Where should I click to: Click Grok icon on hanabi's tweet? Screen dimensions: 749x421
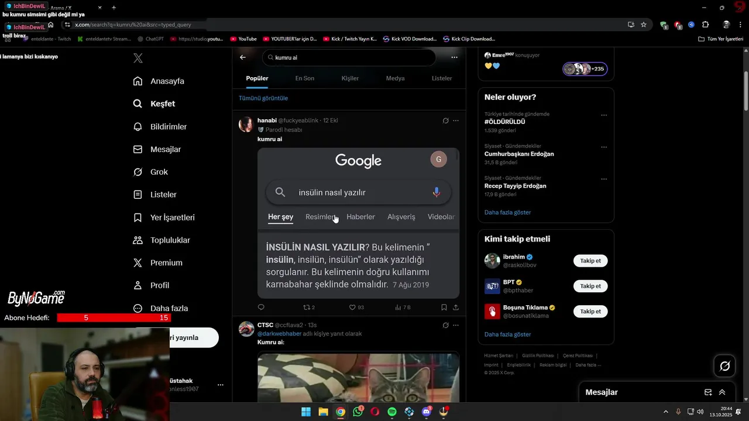pos(445,120)
